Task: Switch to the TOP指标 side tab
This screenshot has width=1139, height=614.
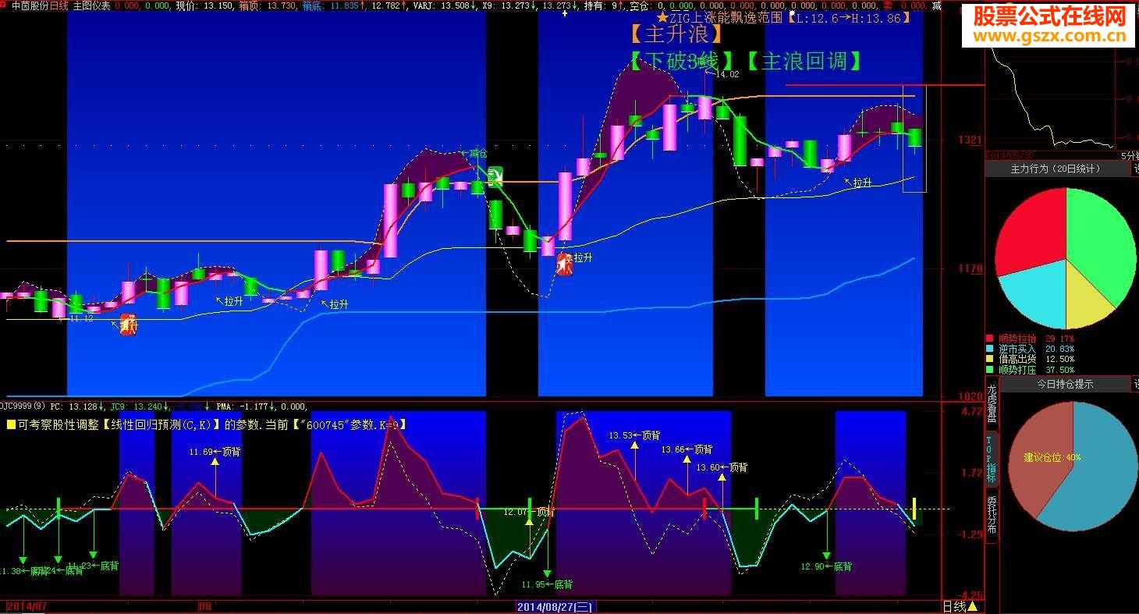Action: (992, 459)
